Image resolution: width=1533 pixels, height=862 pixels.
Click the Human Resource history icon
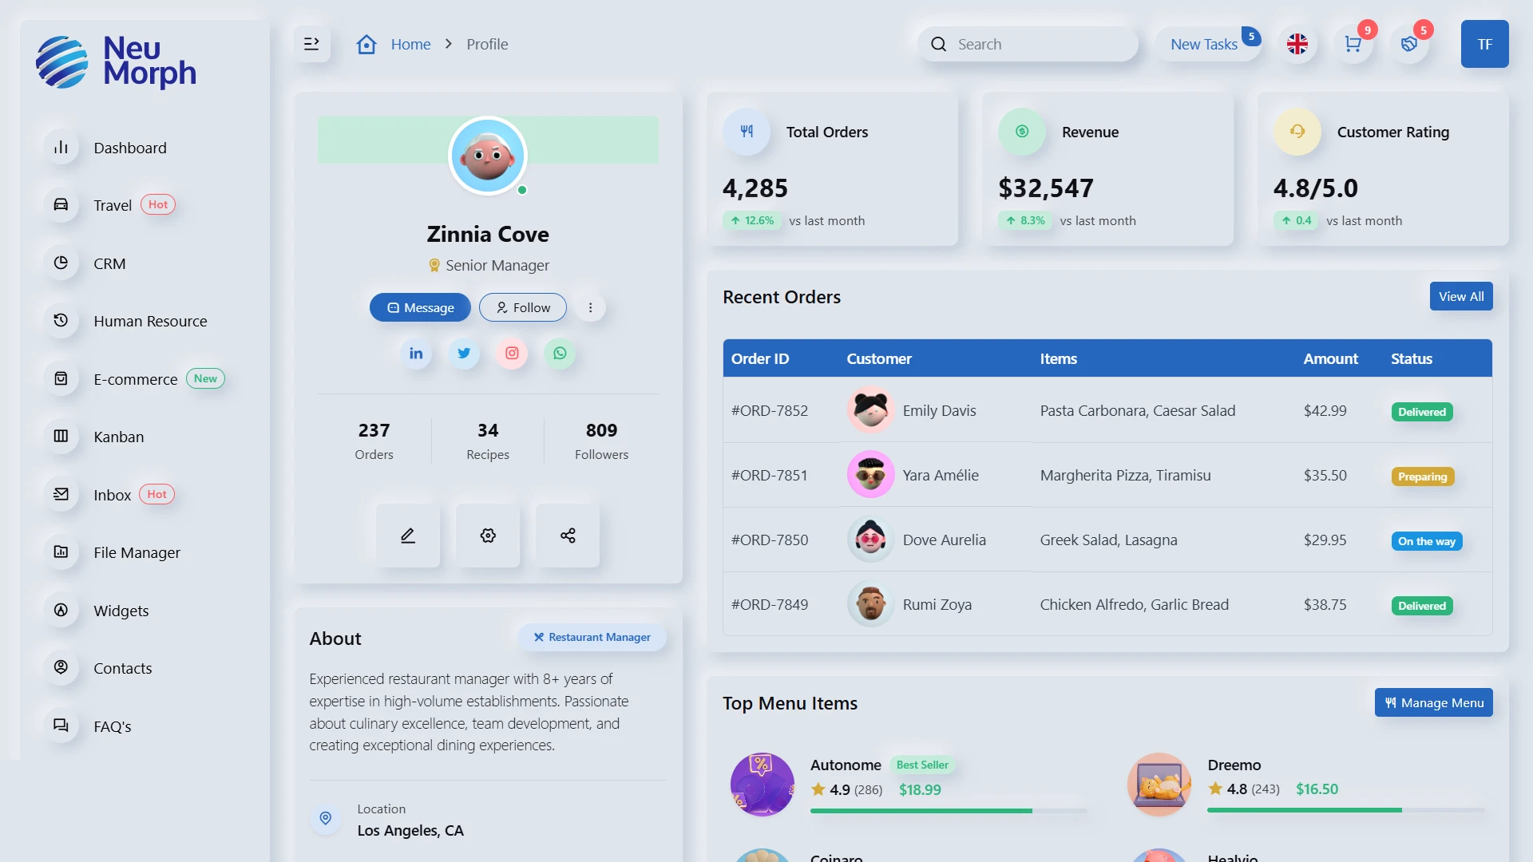[61, 321]
